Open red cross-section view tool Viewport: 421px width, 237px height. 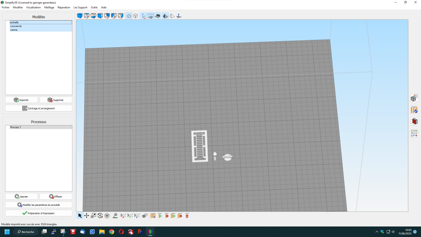click(414, 121)
